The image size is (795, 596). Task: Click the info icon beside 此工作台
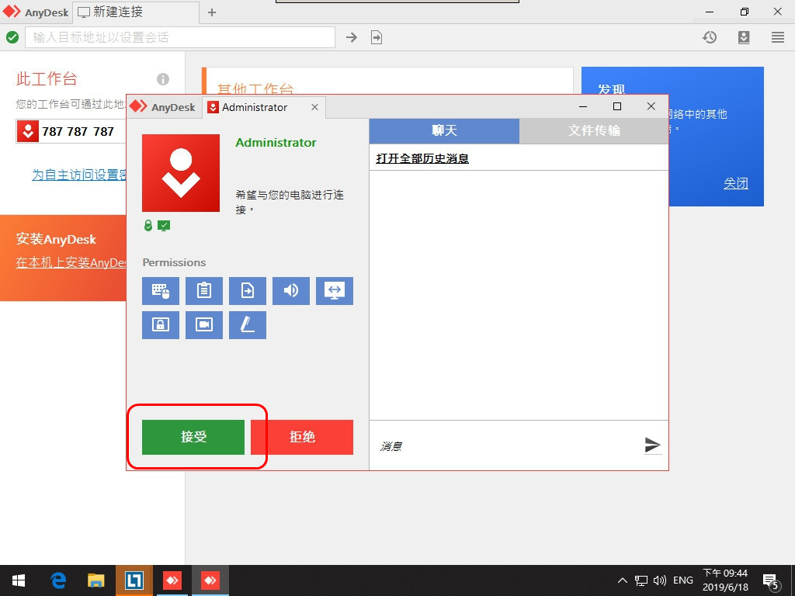(163, 79)
